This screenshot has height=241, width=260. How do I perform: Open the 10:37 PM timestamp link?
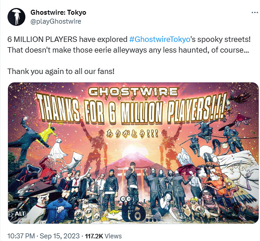pos(21,236)
